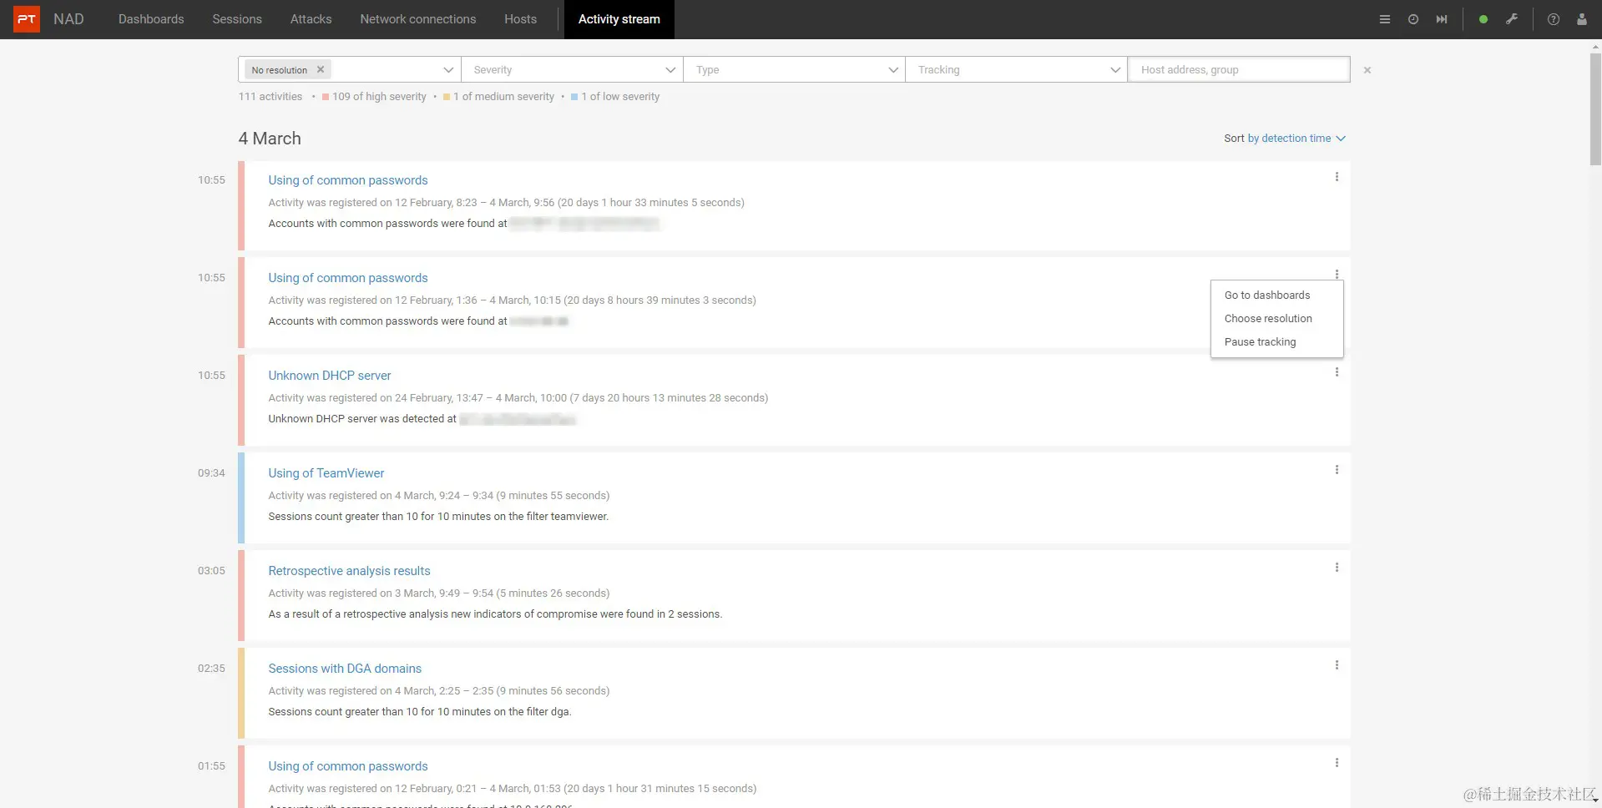Open the Tracking filter dropdown

pyautogui.click(x=1017, y=69)
